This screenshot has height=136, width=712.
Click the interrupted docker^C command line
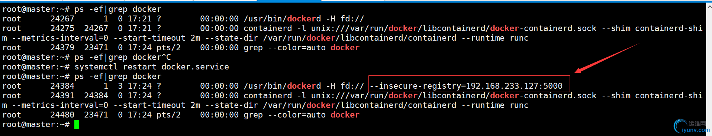123,57
